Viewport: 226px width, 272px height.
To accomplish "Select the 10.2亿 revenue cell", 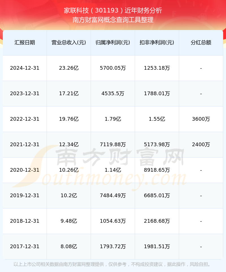I will coord(69,195).
